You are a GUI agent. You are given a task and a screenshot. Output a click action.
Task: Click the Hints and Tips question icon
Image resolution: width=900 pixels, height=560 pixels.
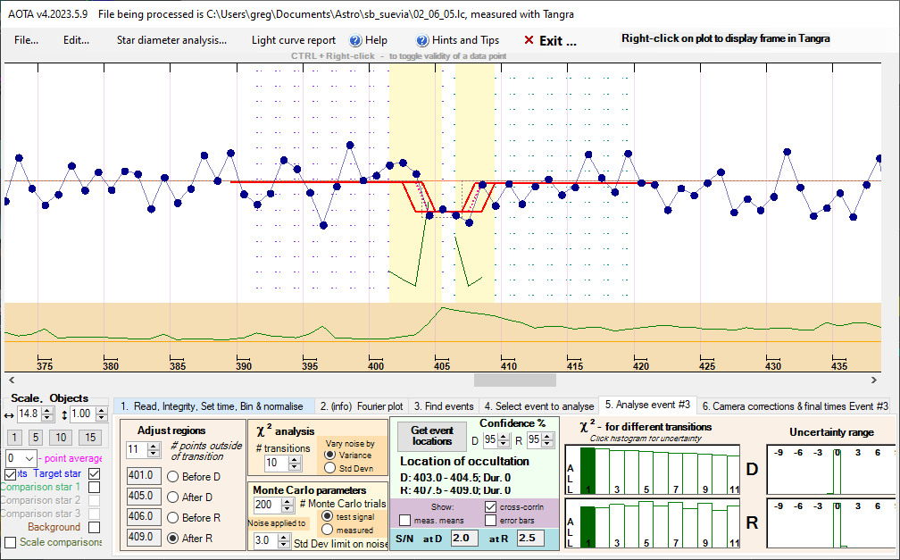coord(422,40)
